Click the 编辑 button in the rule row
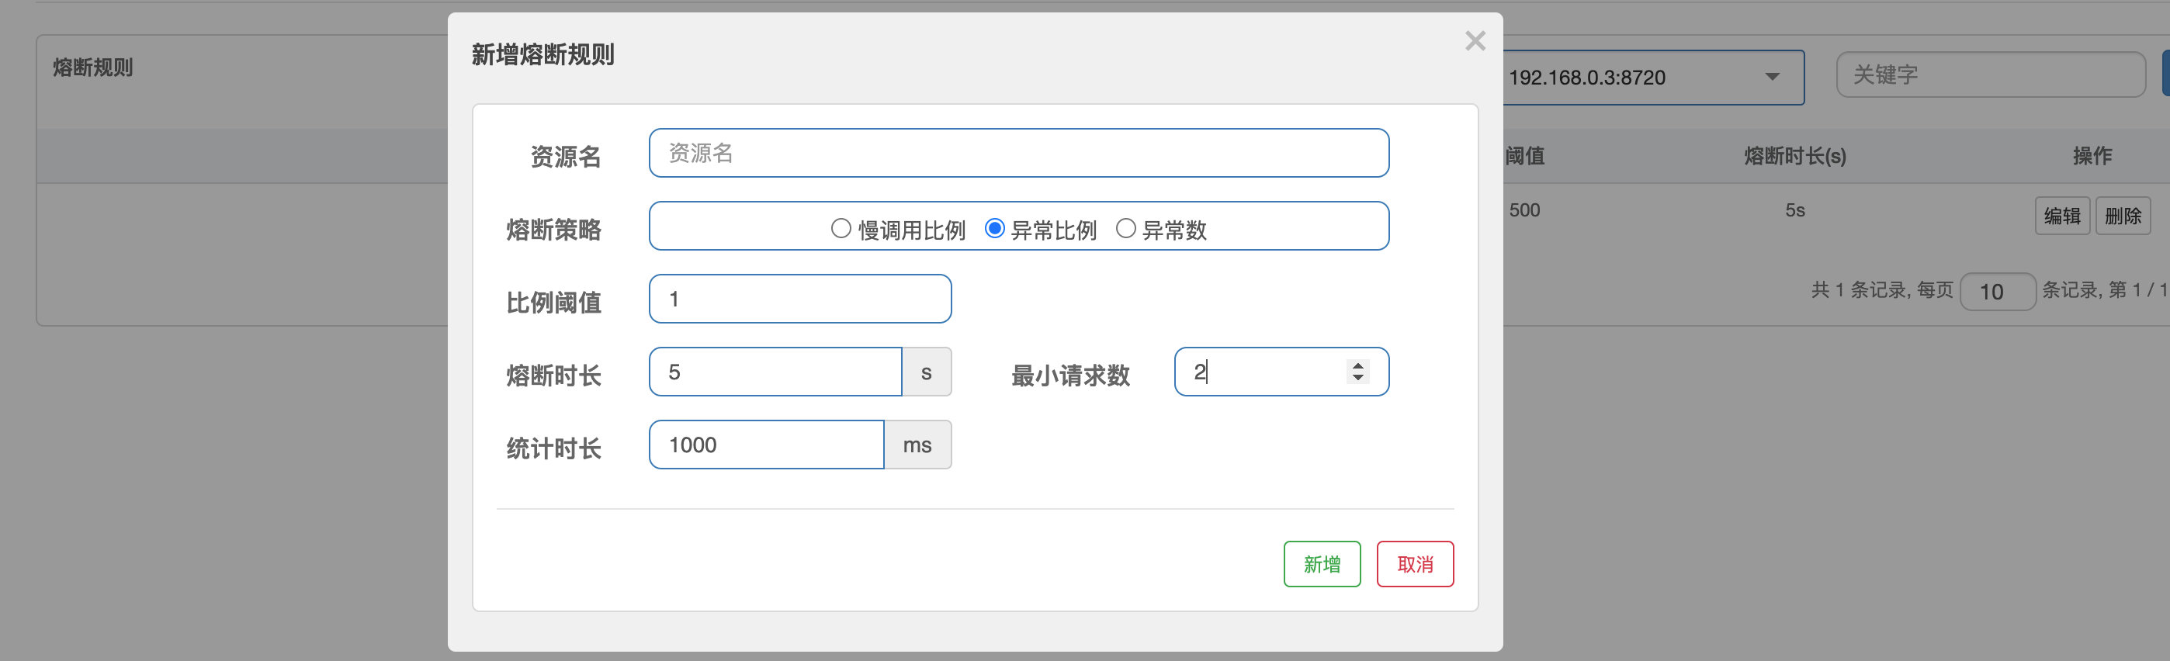Image resolution: width=2170 pixels, height=661 pixels. coord(2061,216)
